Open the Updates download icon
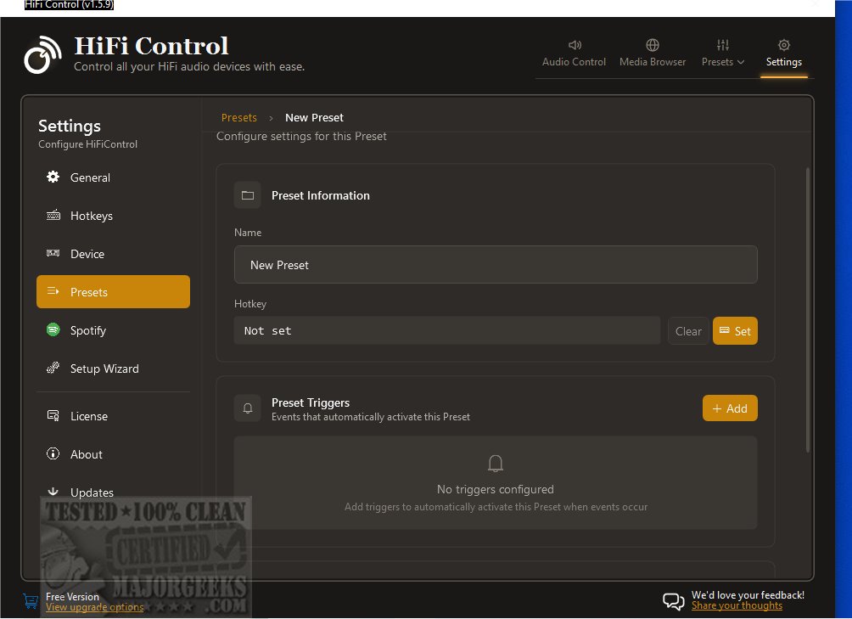852x619 pixels. point(53,492)
